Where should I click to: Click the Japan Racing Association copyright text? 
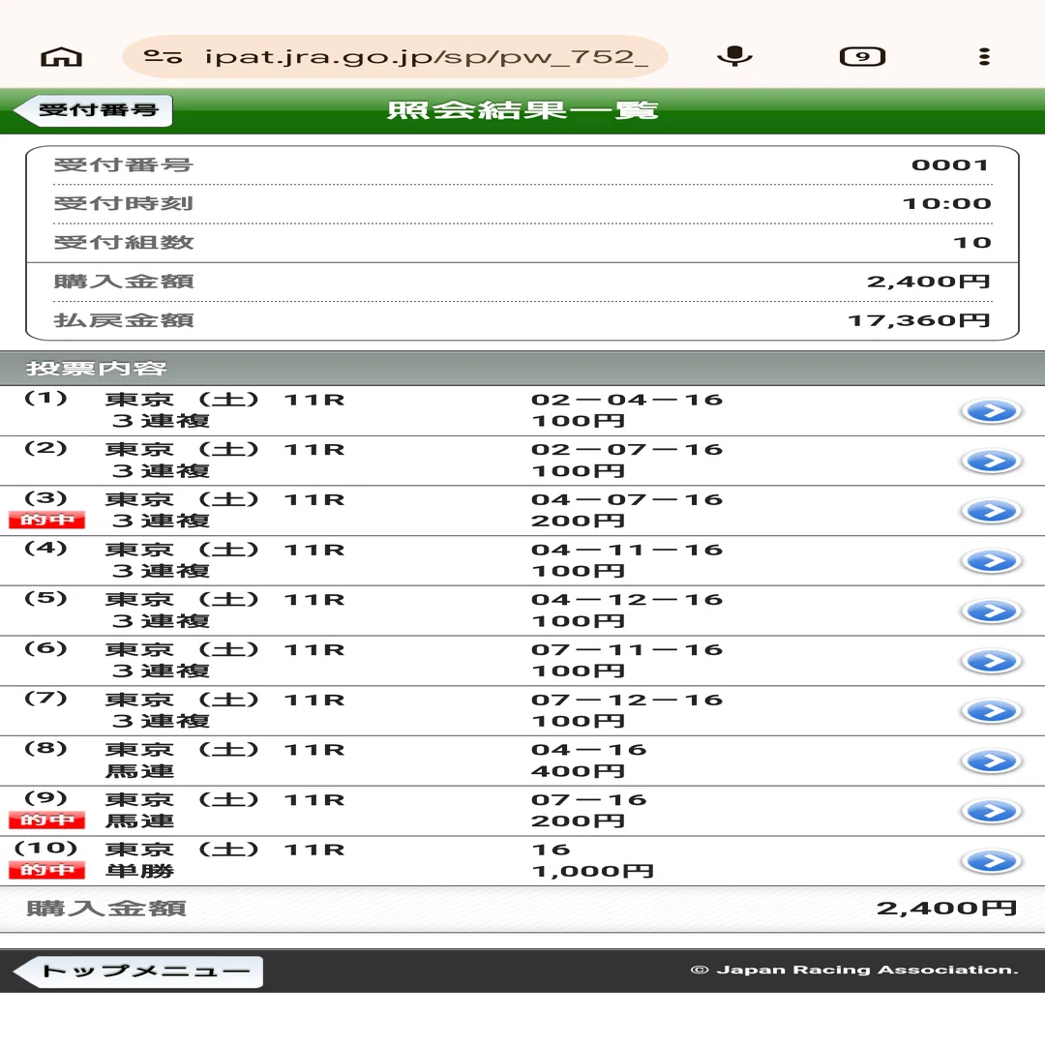pos(854,970)
